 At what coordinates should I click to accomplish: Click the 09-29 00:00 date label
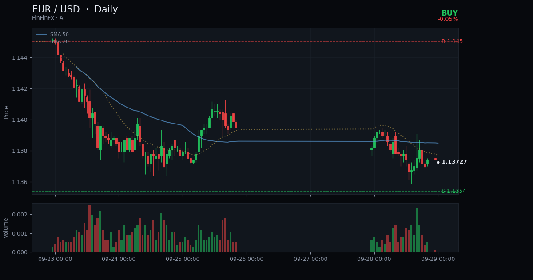[x=438, y=259]
